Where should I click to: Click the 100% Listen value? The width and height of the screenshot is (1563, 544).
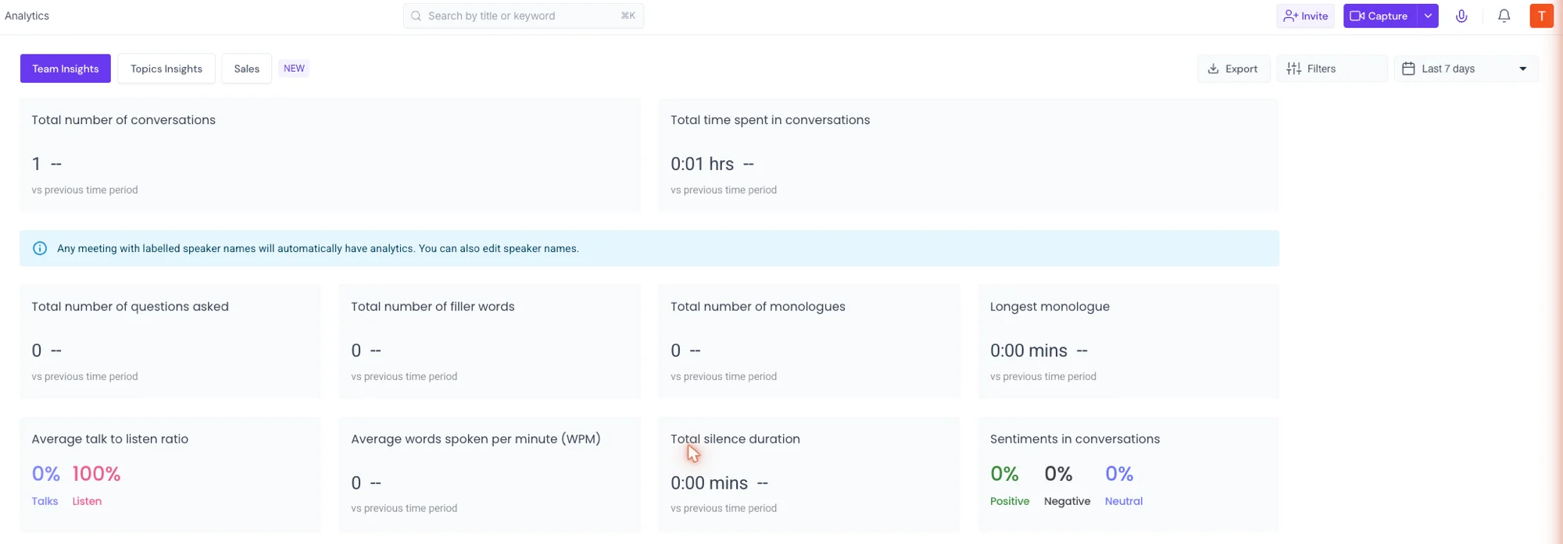point(96,474)
